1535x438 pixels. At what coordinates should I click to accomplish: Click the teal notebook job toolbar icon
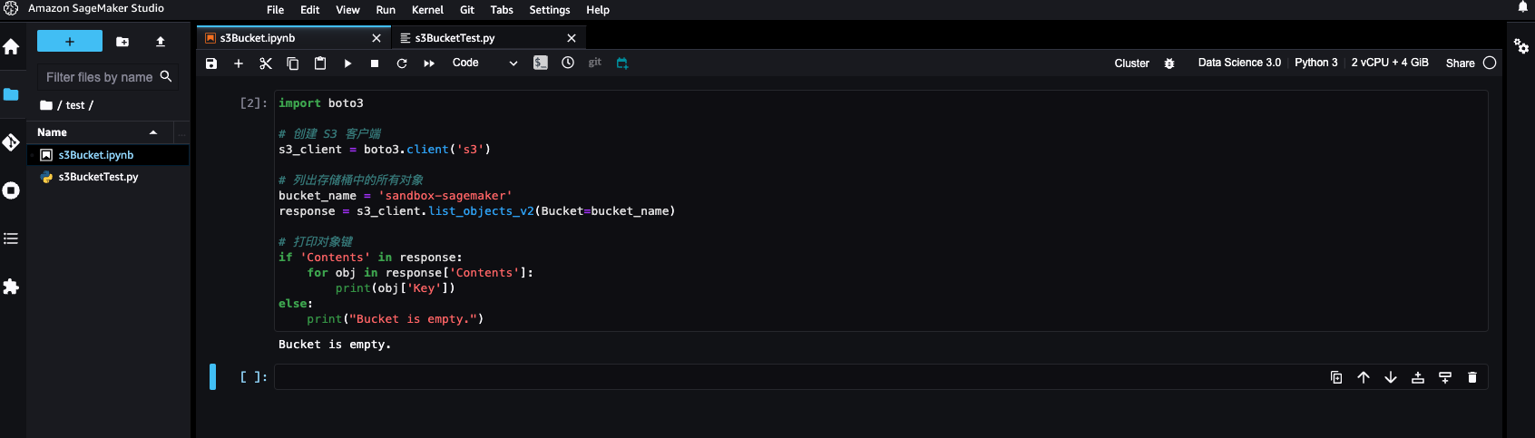tap(622, 63)
